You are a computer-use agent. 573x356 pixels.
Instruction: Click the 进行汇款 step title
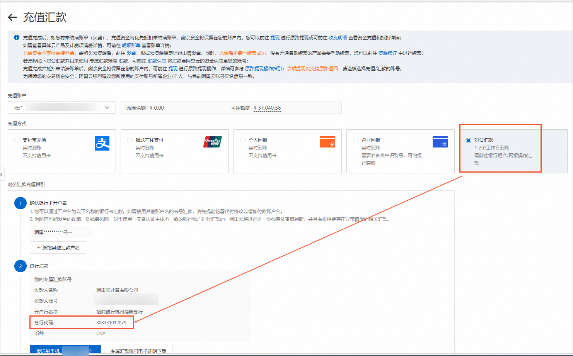click(39, 266)
